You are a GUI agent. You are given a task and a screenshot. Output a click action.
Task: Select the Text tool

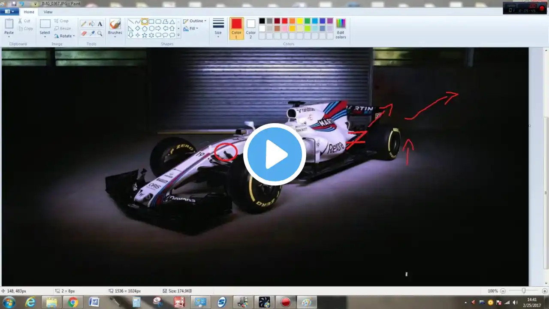click(x=100, y=24)
